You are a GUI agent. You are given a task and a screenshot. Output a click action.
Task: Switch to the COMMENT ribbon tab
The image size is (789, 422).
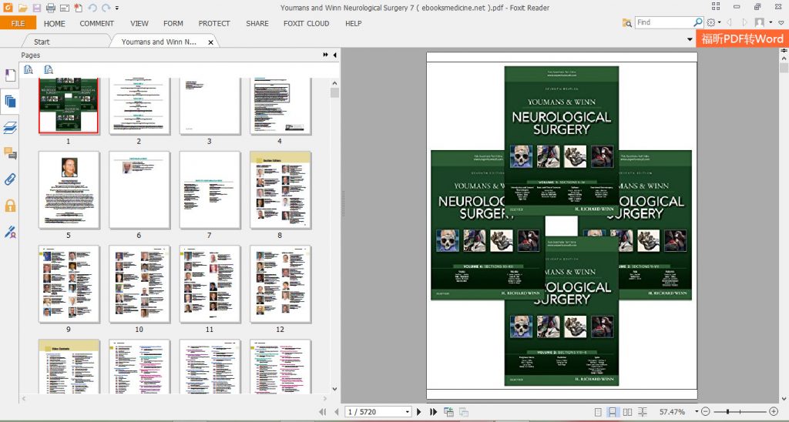click(x=96, y=23)
